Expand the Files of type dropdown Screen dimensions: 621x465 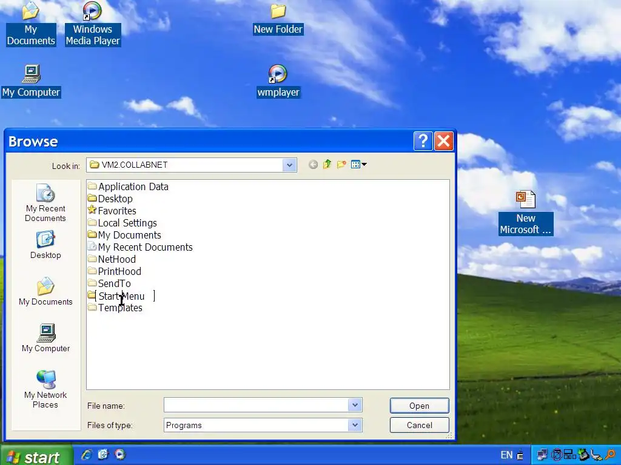355,425
